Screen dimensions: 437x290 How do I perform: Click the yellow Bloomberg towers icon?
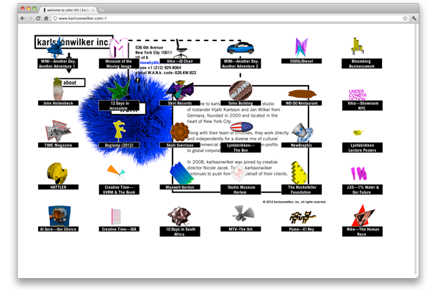[x=357, y=46]
